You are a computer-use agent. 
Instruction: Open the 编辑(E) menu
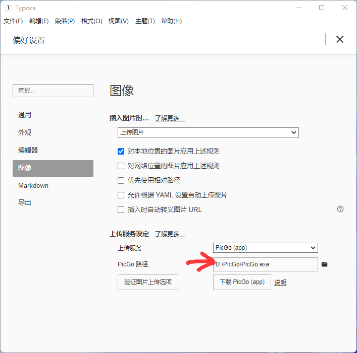(x=39, y=21)
